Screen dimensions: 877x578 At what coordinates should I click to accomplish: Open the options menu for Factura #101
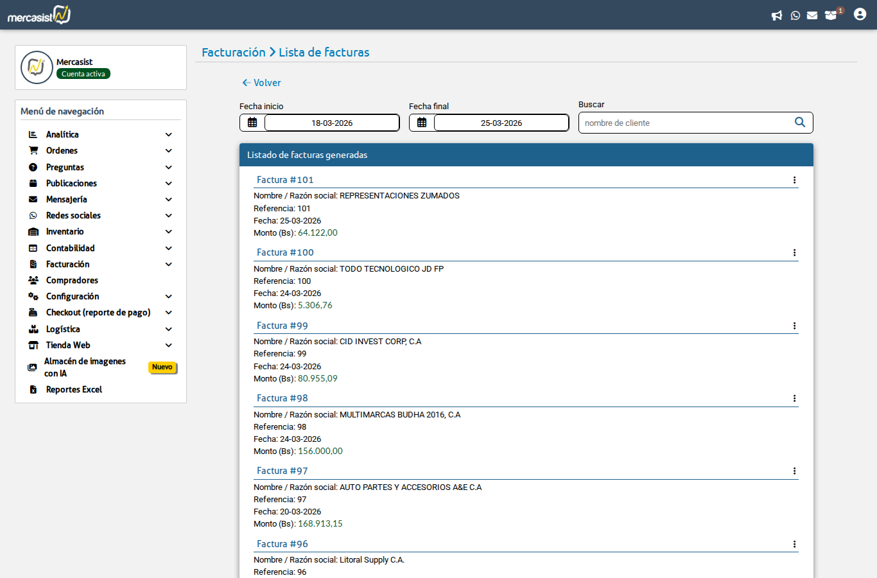(794, 180)
